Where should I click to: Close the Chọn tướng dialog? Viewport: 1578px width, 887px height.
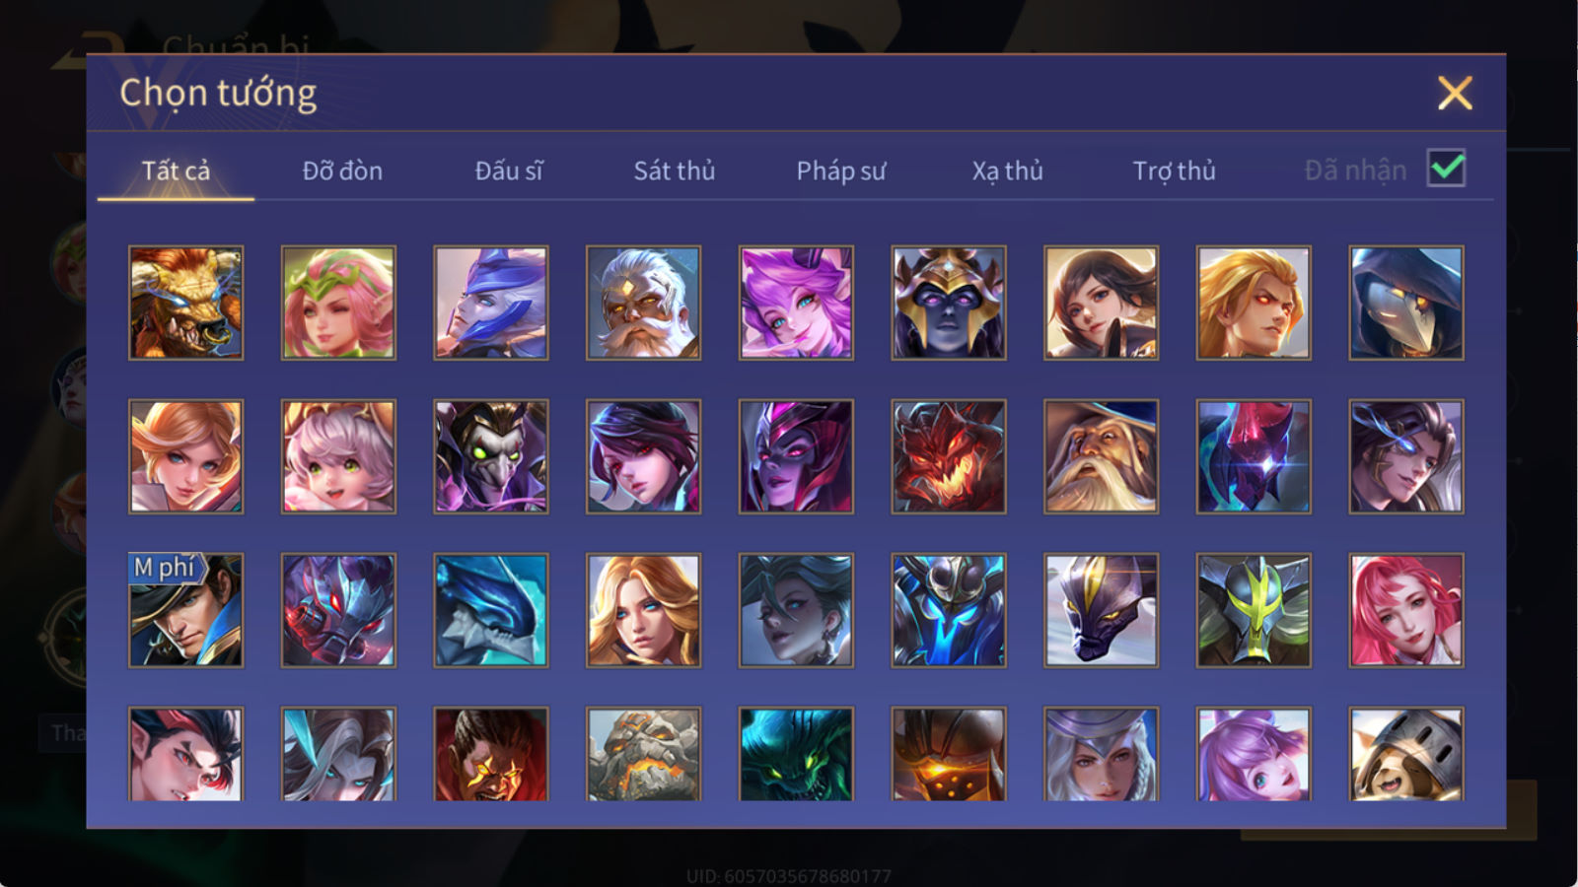(x=1455, y=94)
